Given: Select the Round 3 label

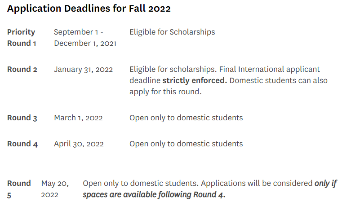Looking at the screenshot, I should tap(22, 118).
